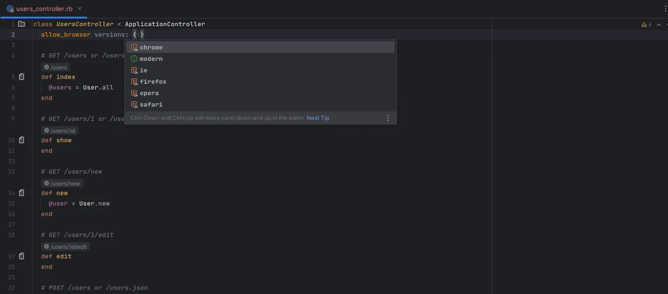Choose ie from completion list
This screenshot has height=294, width=668.
260,70
